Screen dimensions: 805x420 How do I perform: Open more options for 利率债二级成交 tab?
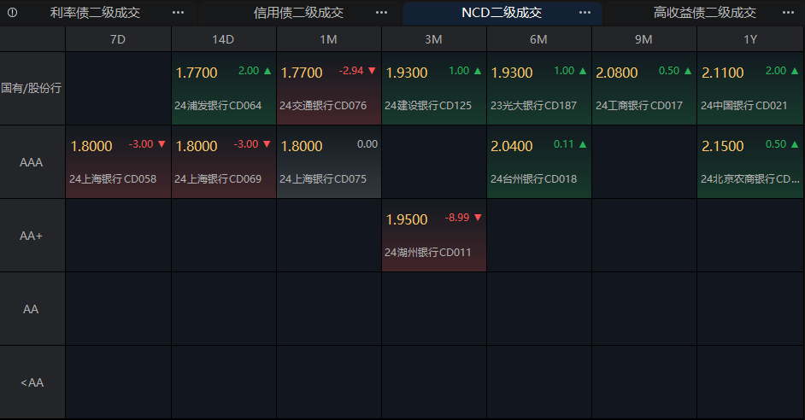coord(178,12)
